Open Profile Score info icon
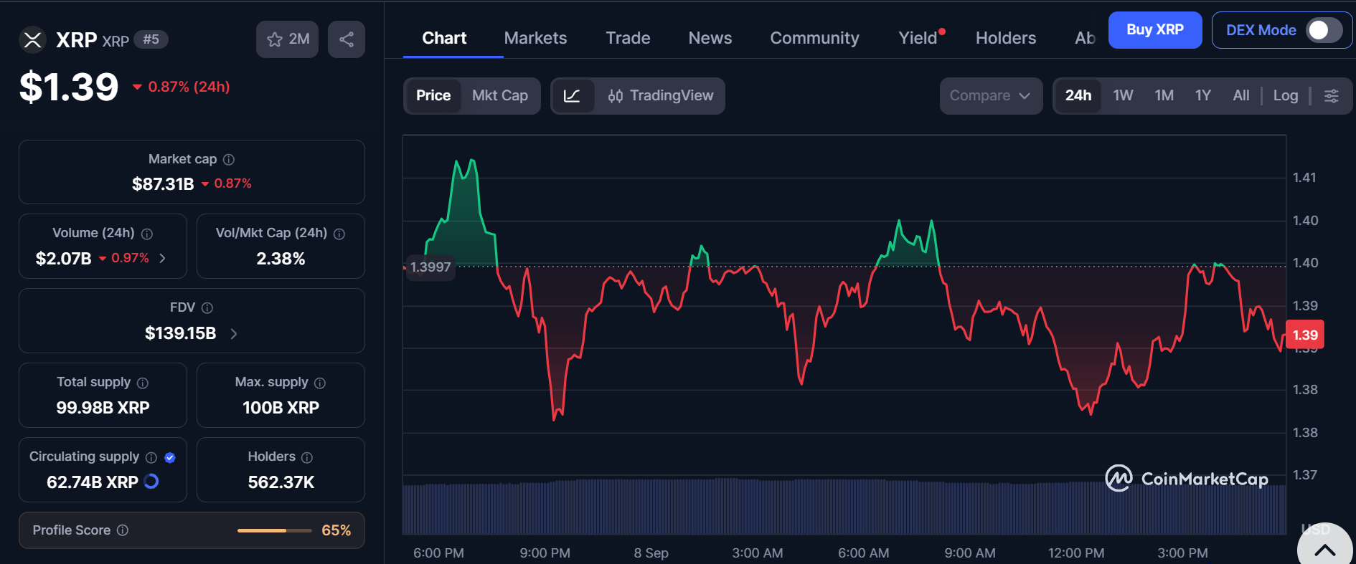The image size is (1356, 564). click(x=123, y=530)
